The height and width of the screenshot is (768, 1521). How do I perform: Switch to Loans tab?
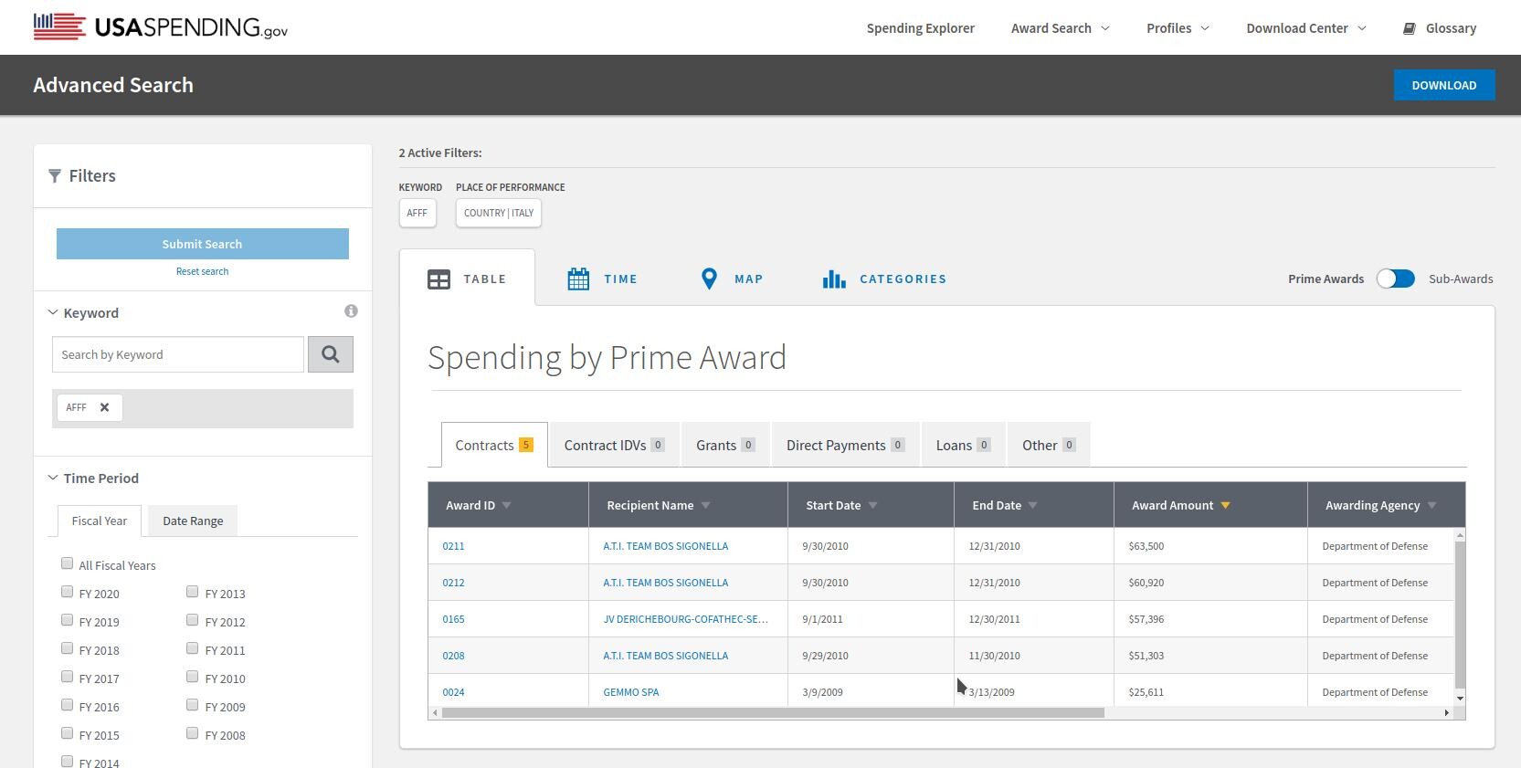tap(963, 446)
